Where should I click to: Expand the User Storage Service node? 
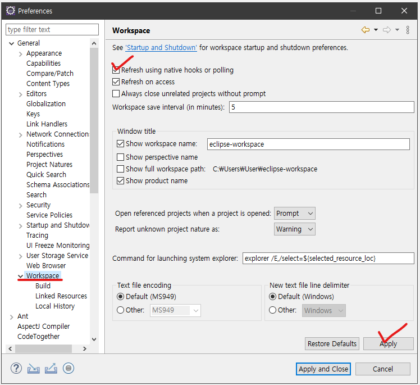click(x=21, y=256)
